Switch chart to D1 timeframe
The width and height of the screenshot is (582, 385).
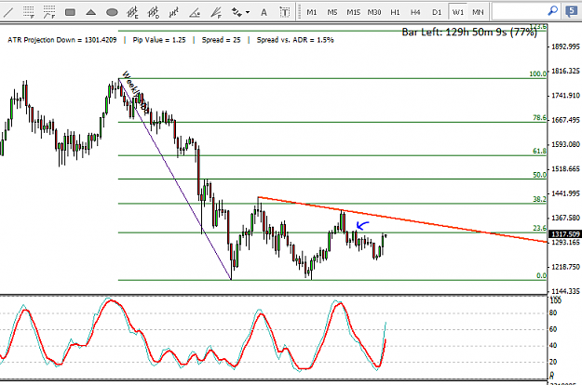click(437, 12)
